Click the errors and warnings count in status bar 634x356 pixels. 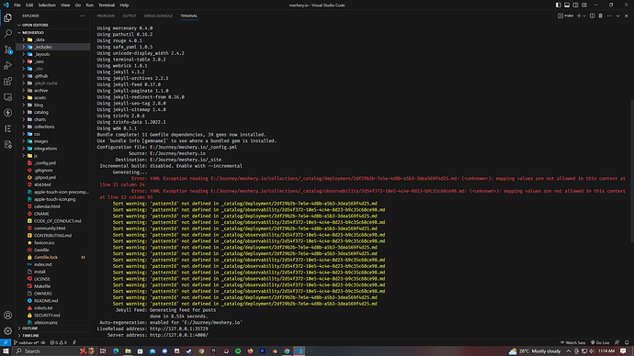point(58,342)
